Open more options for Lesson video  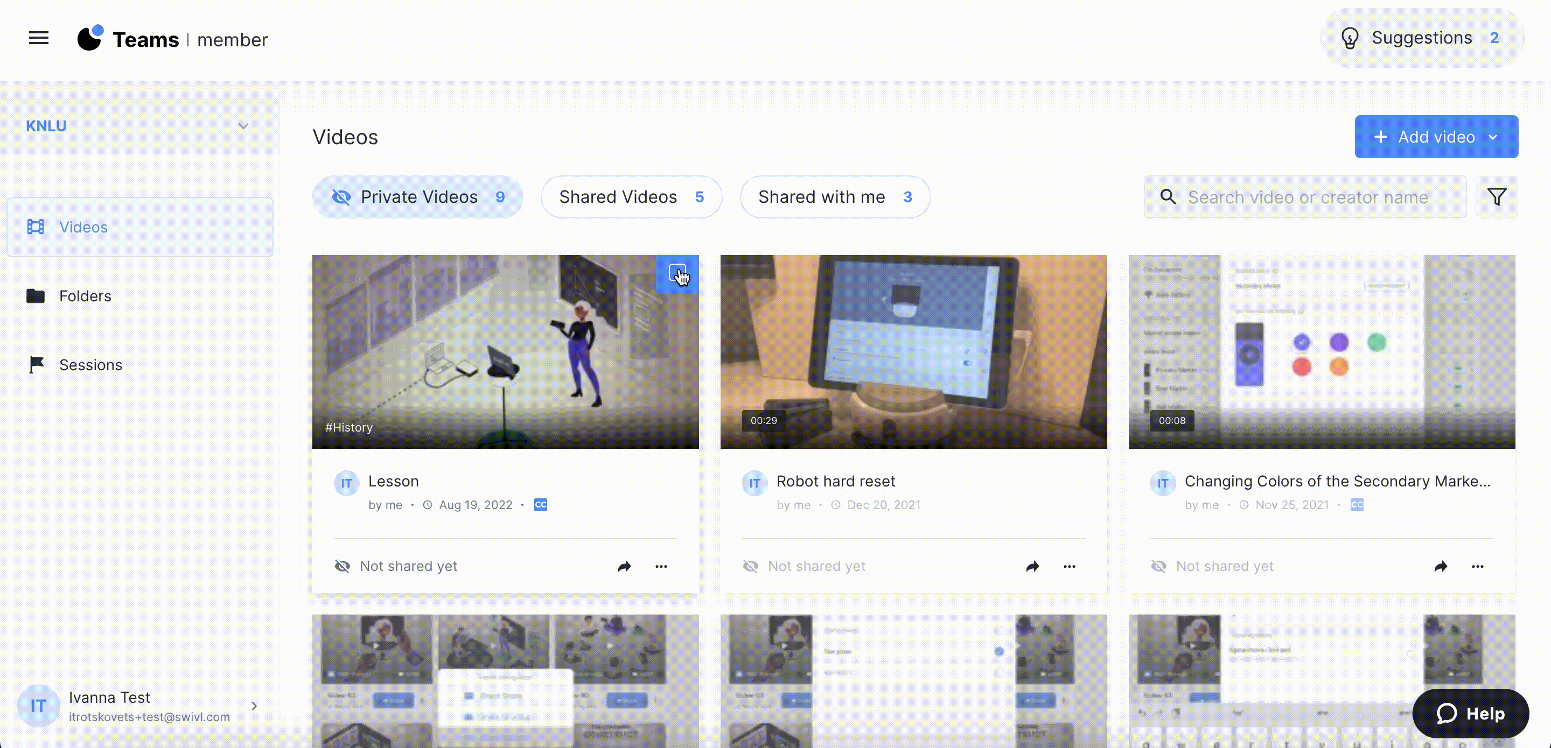pyautogui.click(x=661, y=566)
